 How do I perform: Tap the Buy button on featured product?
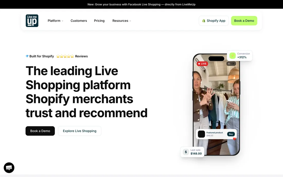pos(231,134)
